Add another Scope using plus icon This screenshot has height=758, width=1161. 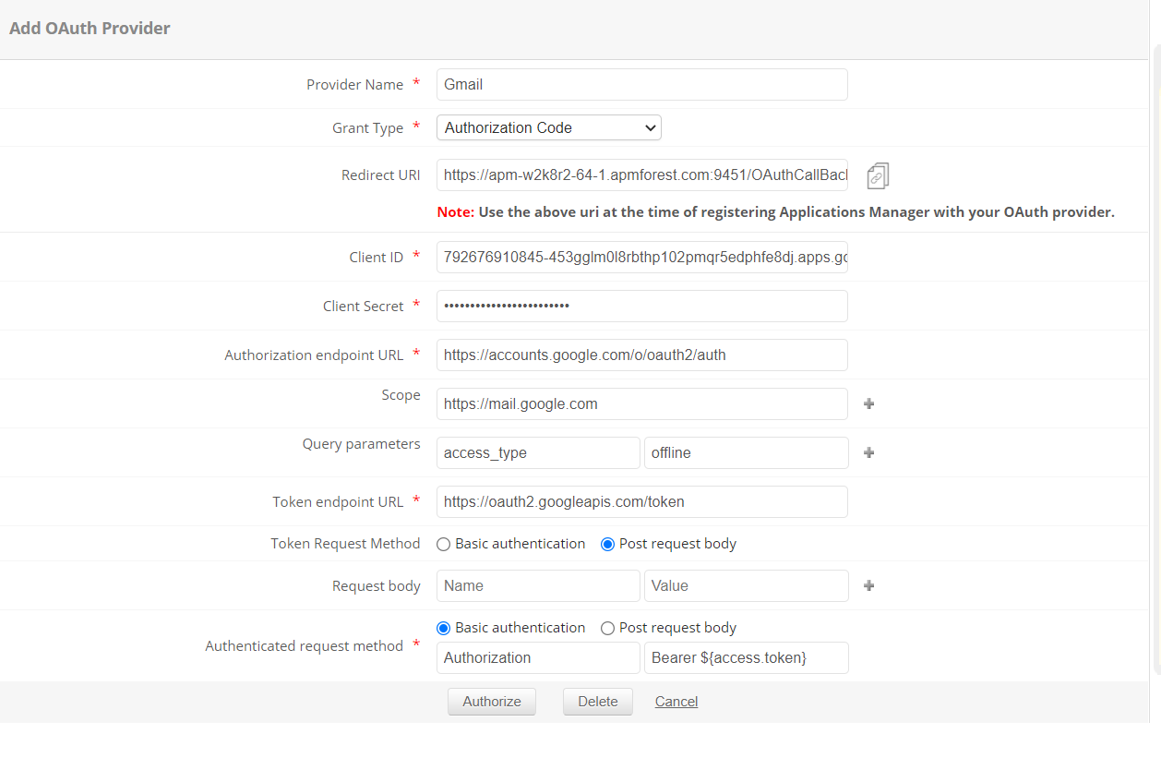(x=868, y=403)
